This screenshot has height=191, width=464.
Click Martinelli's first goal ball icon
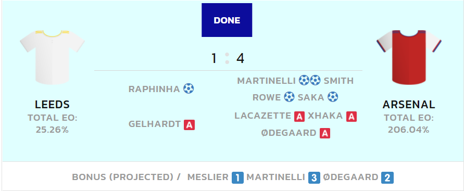point(304,81)
